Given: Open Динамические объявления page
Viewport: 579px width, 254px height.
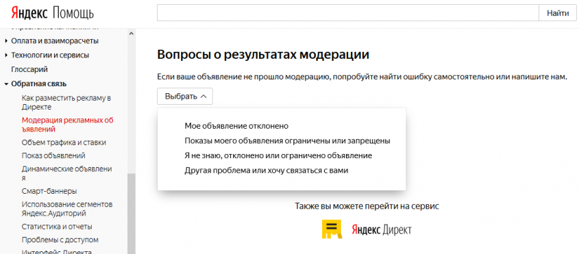Looking at the screenshot, I should tap(66, 173).
